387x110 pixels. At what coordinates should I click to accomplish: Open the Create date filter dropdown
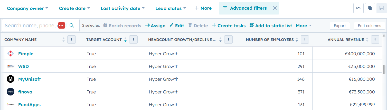(74, 8)
